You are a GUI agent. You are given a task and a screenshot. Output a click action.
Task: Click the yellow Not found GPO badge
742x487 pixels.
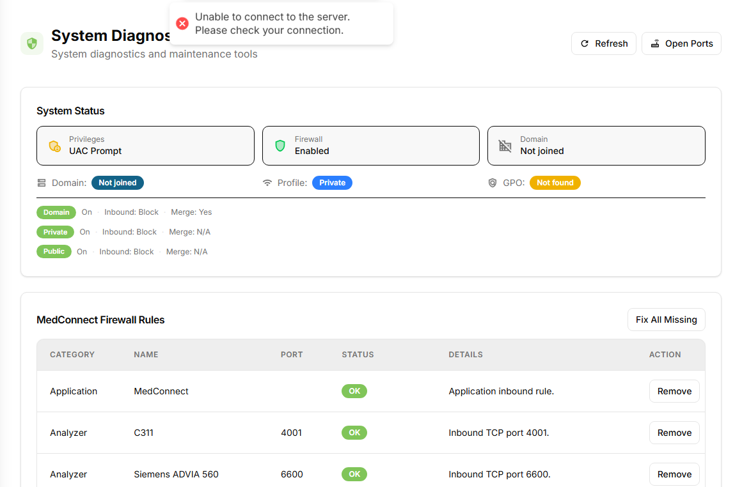[555, 183]
